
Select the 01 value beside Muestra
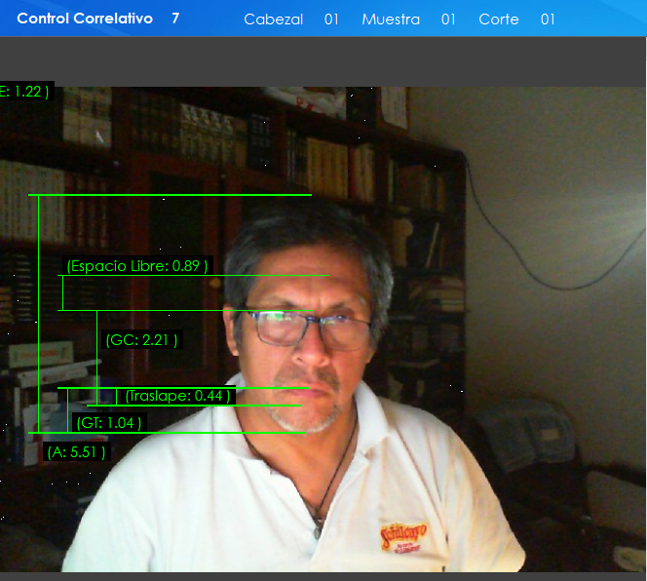click(448, 19)
